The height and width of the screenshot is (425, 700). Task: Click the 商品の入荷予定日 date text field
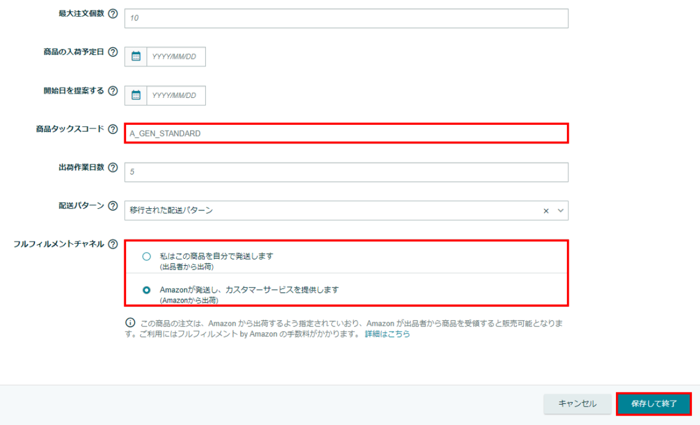click(x=176, y=57)
